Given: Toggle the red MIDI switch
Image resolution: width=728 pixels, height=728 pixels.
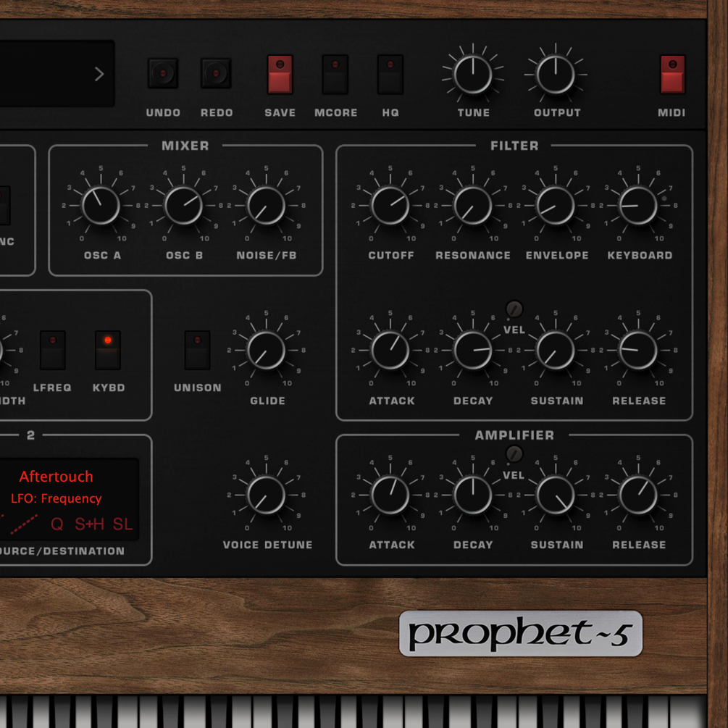Looking at the screenshot, I should pos(673,75).
